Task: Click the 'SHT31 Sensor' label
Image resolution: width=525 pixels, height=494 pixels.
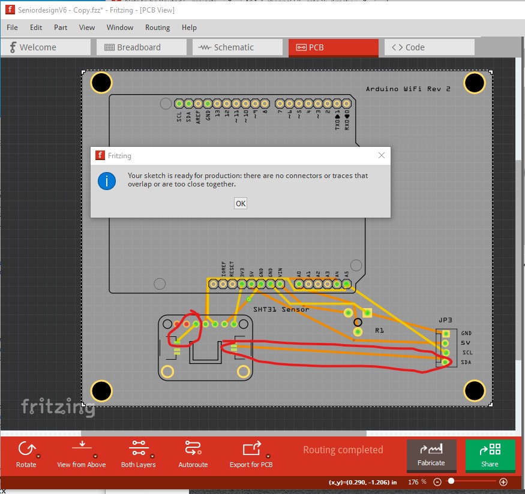Action: click(x=281, y=309)
